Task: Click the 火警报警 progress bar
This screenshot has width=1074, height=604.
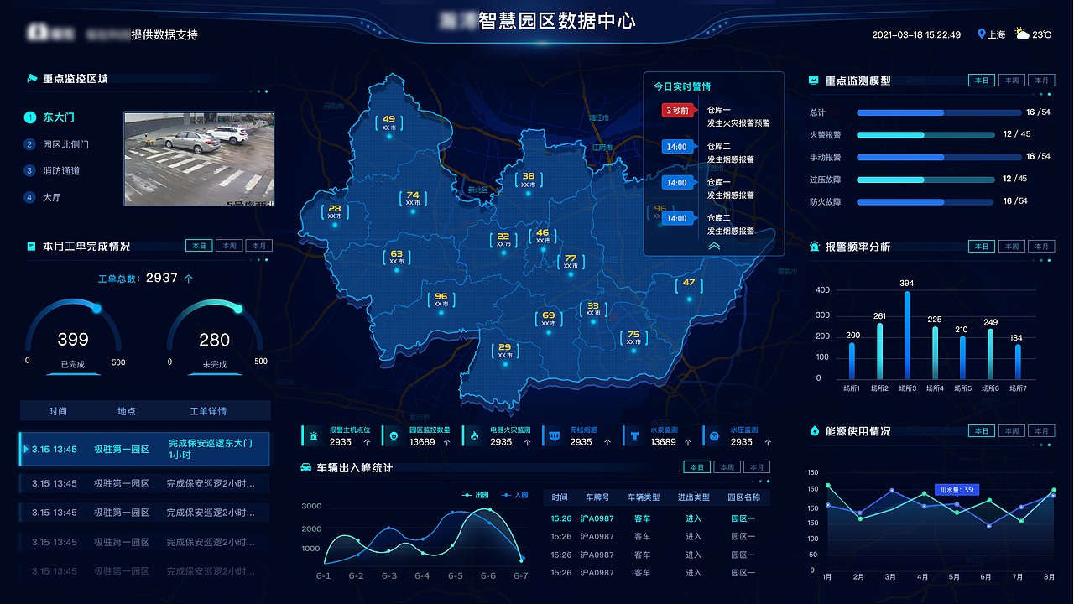Action: click(925, 134)
